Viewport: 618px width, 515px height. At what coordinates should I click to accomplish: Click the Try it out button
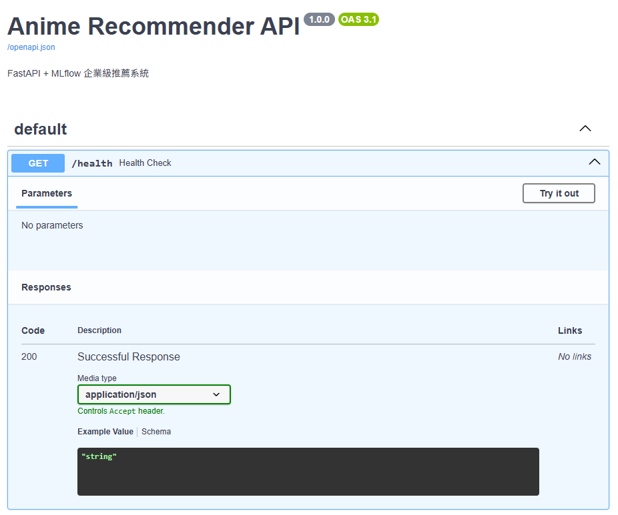559,193
